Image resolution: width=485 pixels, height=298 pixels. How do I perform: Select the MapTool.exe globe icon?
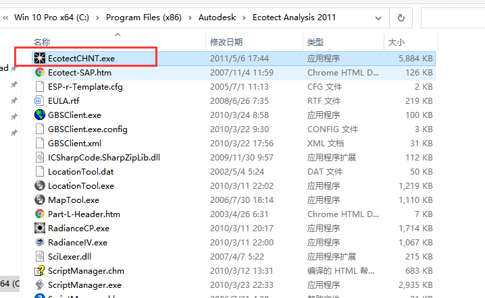tap(40, 200)
